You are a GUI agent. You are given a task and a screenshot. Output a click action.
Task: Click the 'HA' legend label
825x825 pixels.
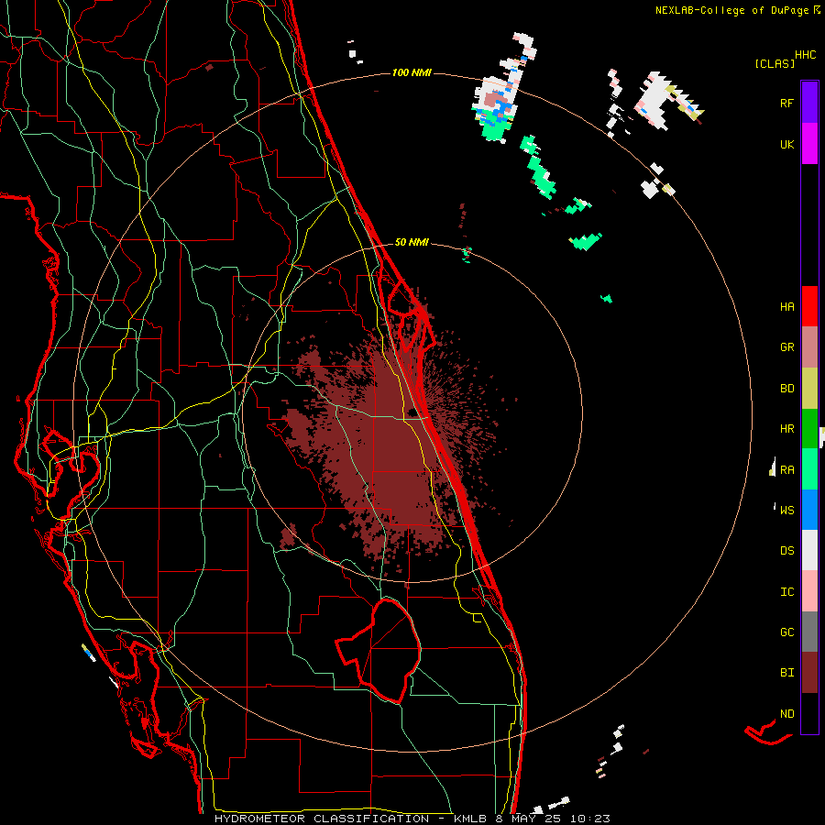click(x=786, y=307)
